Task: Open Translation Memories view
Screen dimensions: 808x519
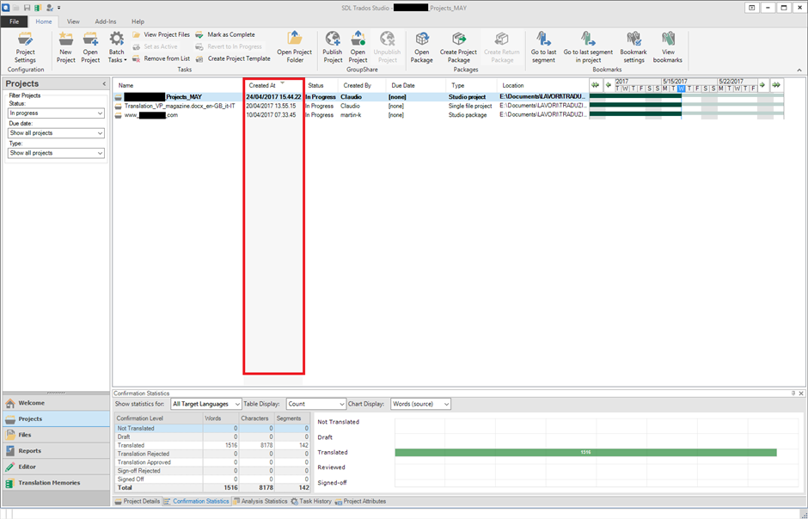Action: pos(56,483)
